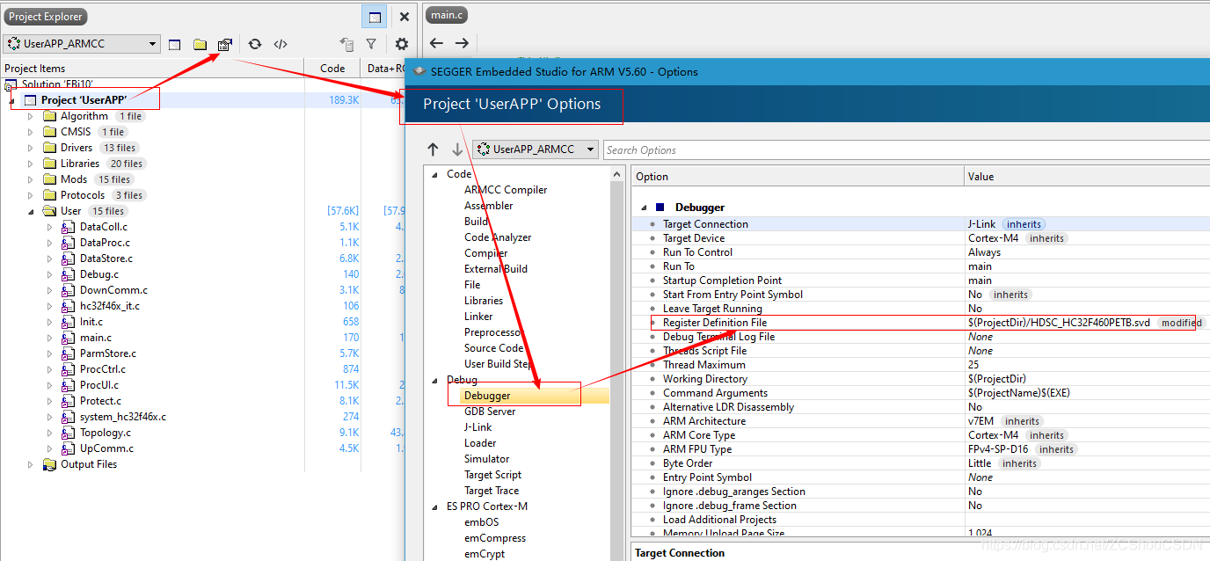Click the source code view icon
1210x561 pixels.
tap(281, 44)
